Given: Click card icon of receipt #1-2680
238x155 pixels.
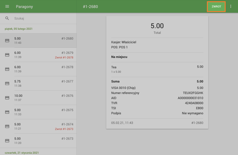Looking at the screenshot, I should click(x=7, y=40).
